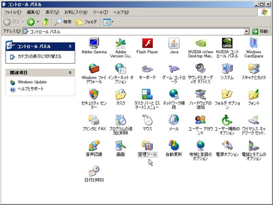Image resolution: width=273 pixels, height=205 pixels.
Task: Click the up one level folder button
Action: (x=46, y=22)
